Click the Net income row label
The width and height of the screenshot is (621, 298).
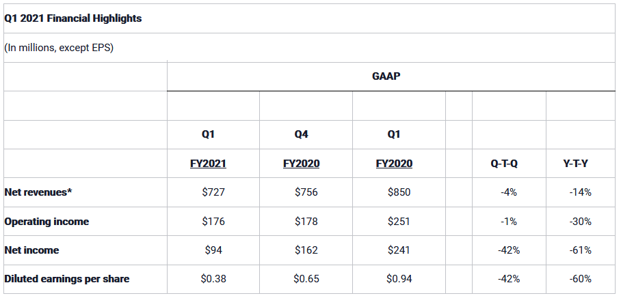point(31,250)
